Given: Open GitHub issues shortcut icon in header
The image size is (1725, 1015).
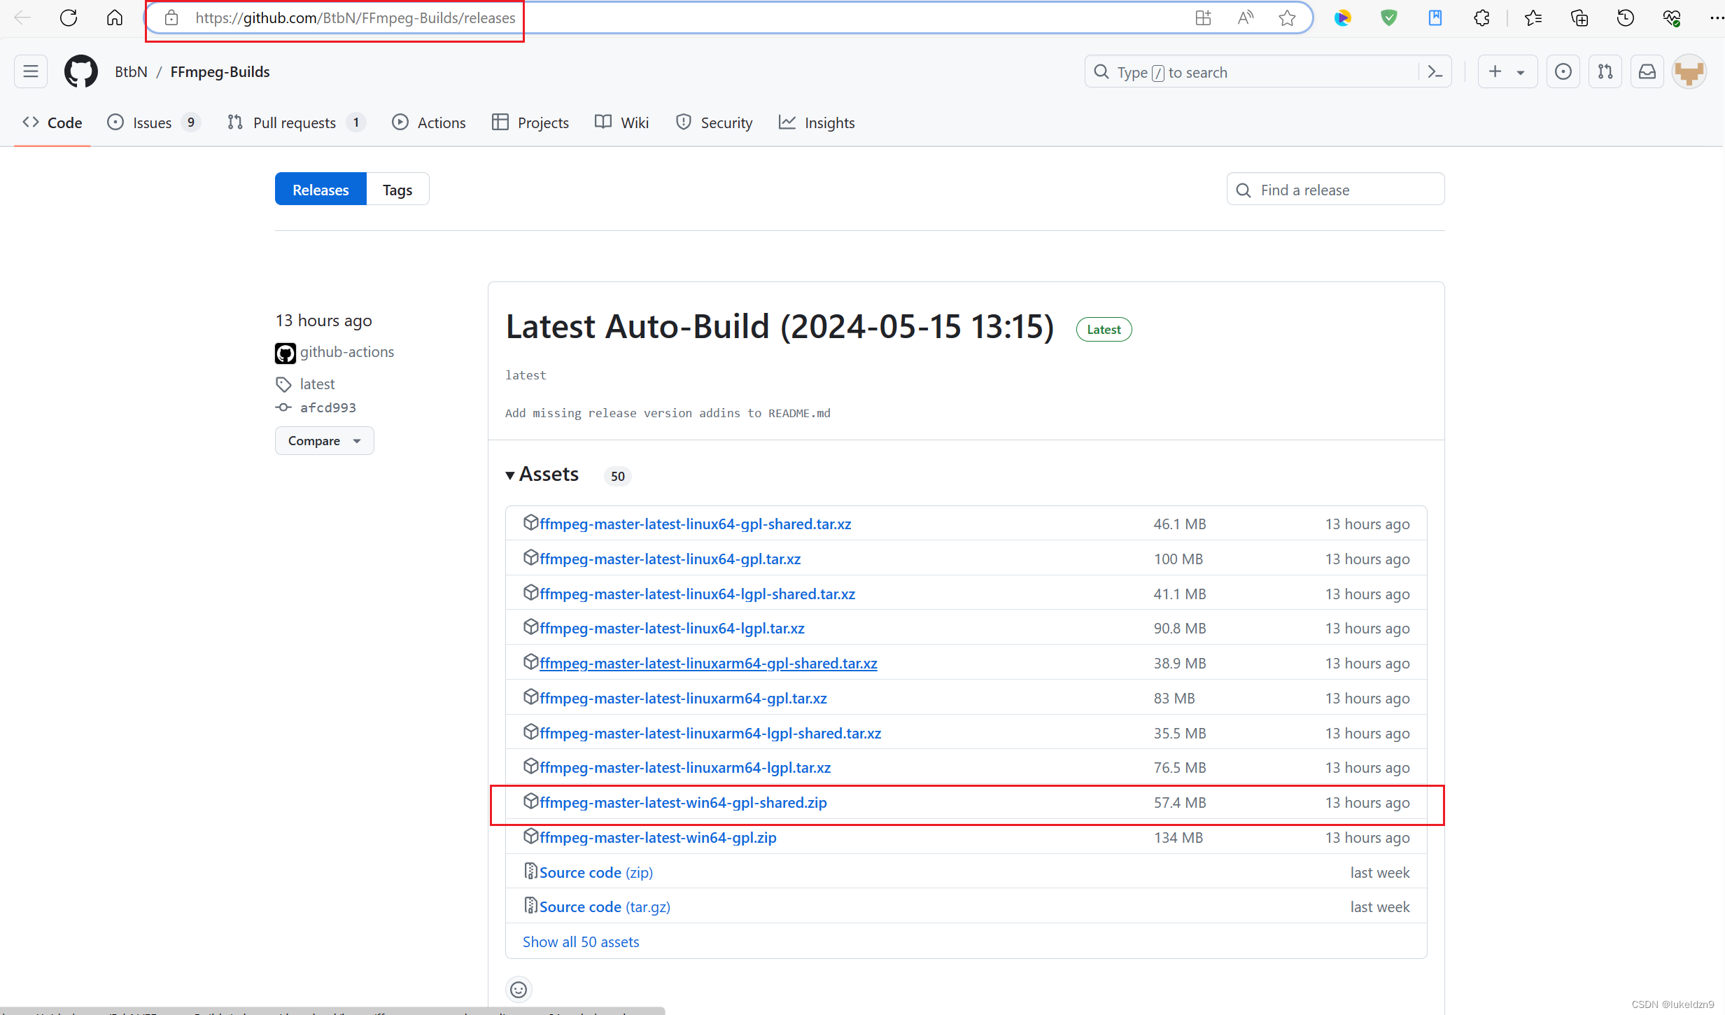Looking at the screenshot, I should 1563,71.
